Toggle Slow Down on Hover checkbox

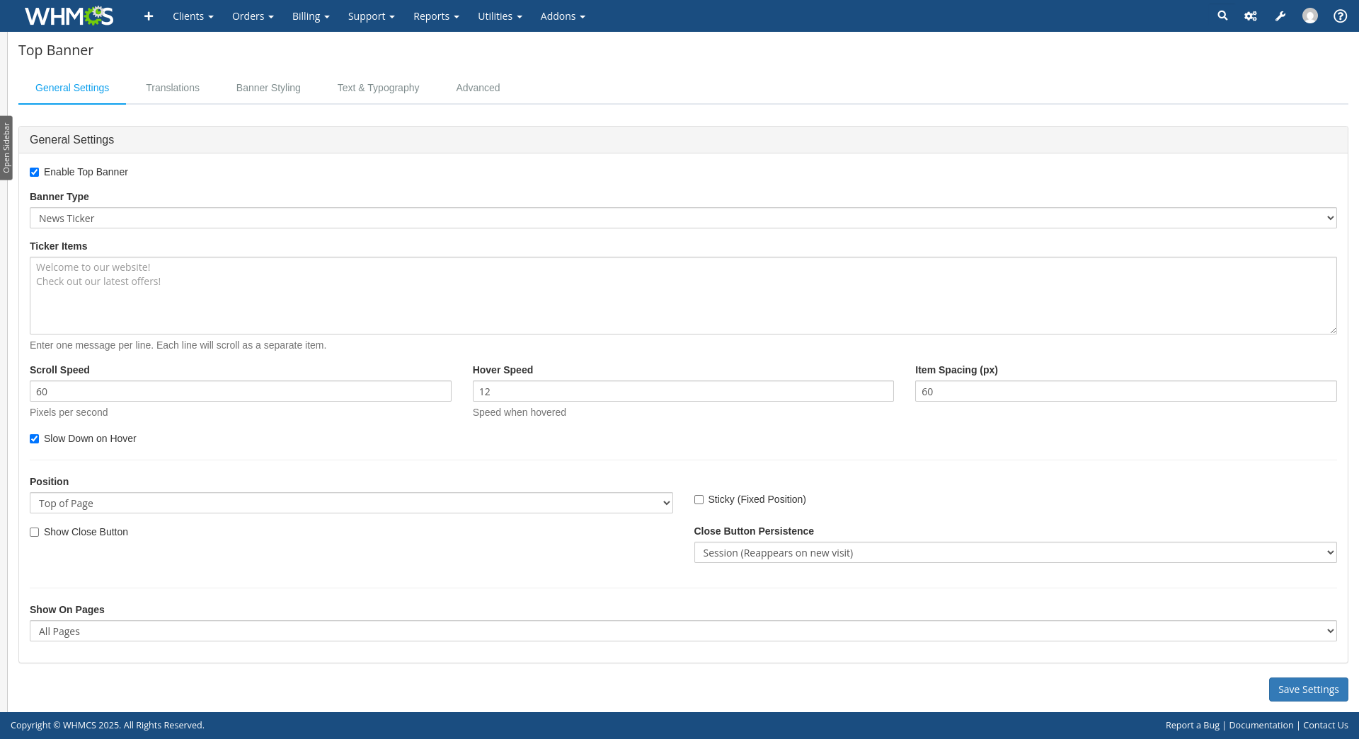click(x=35, y=439)
